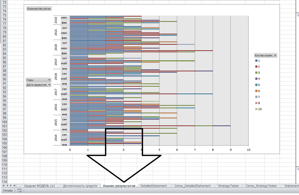Click the horizontal axis value 0
The width and height of the screenshot is (299, 195).
pos(70,150)
